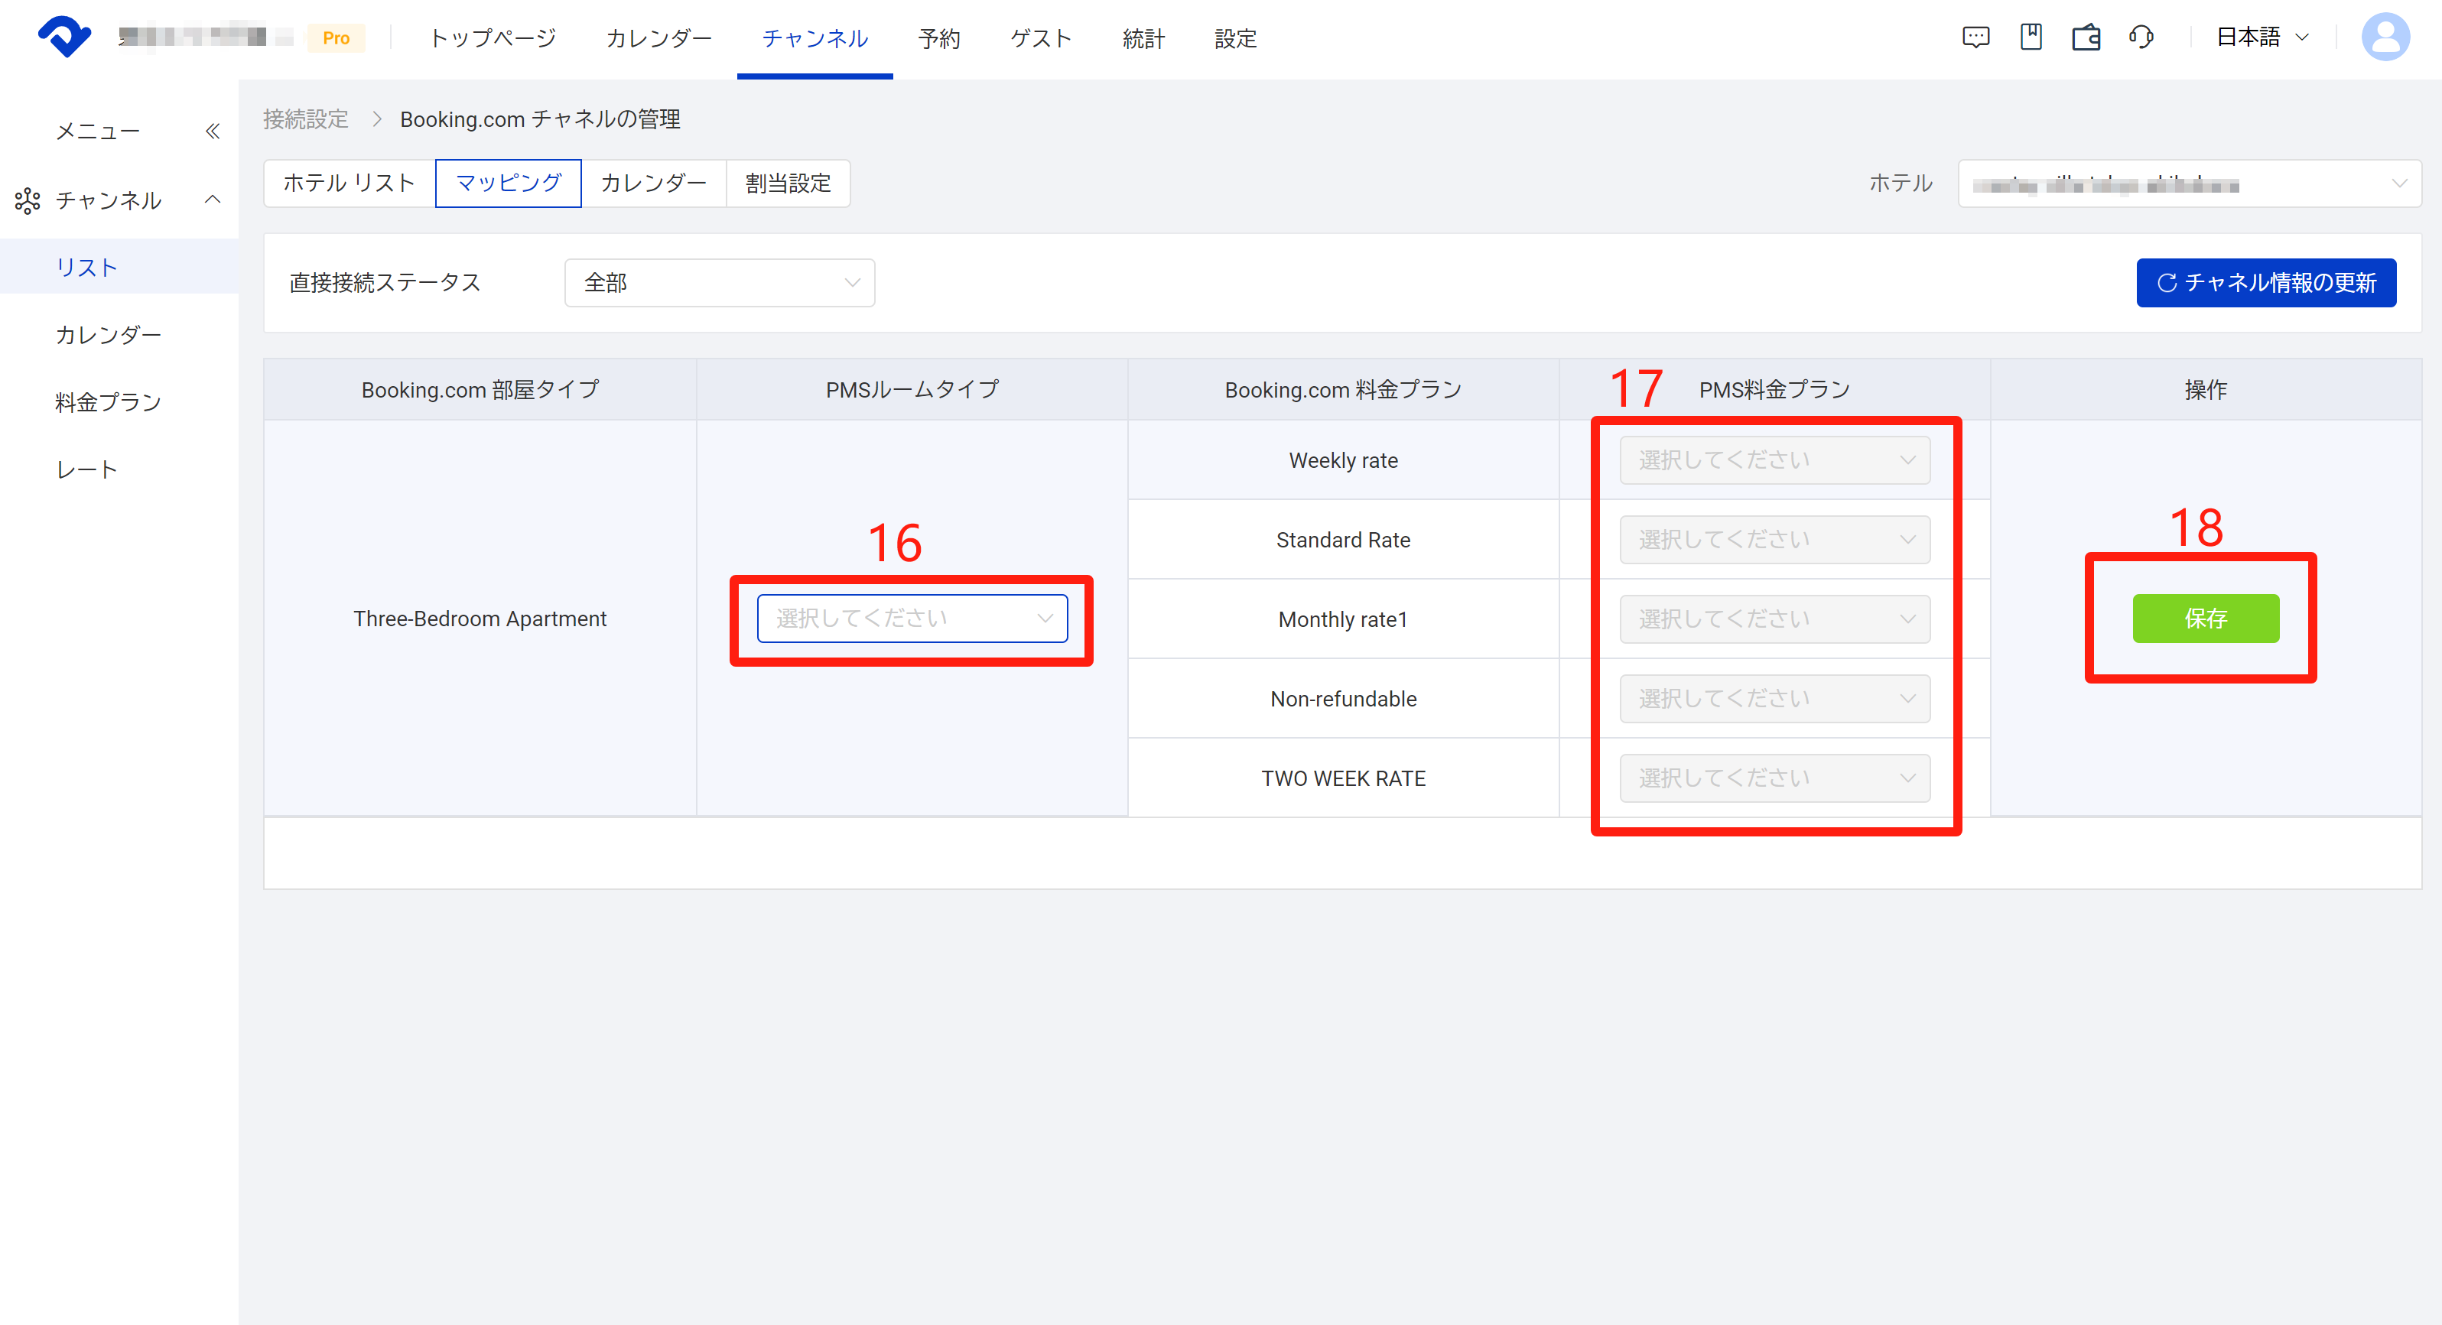Open the wallet icon
This screenshot has width=2442, height=1325.
[2086, 38]
